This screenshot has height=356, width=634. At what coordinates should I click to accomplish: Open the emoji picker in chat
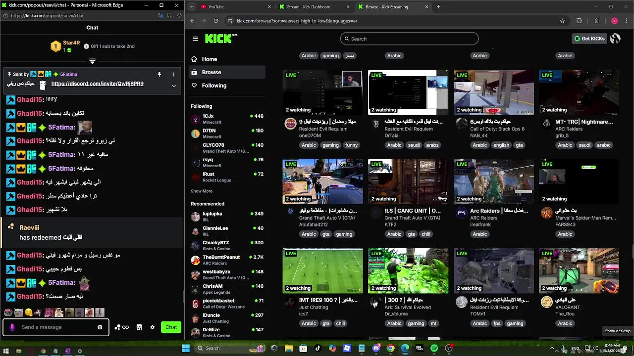tap(100, 327)
